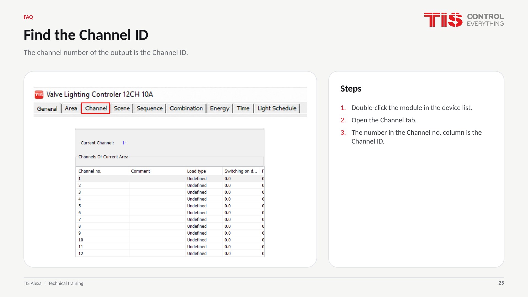Click the Channel no. column header
Image resolution: width=528 pixels, height=297 pixels.
102,171
